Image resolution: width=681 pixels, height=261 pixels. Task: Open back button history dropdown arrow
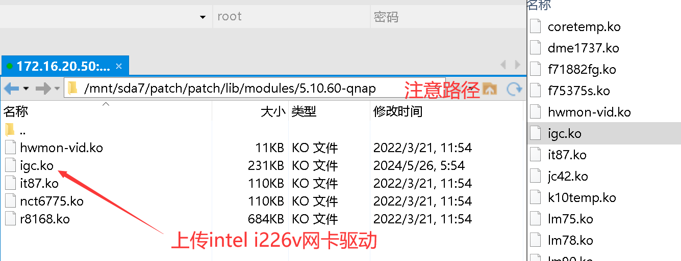(26, 89)
